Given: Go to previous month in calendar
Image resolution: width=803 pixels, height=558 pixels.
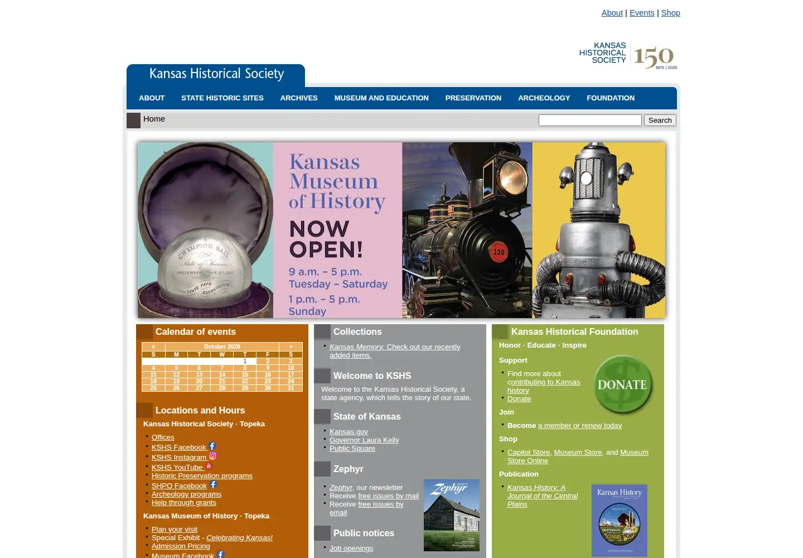Looking at the screenshot, I should (153, 347).
